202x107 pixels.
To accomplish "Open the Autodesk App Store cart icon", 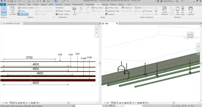I will 177,1.
